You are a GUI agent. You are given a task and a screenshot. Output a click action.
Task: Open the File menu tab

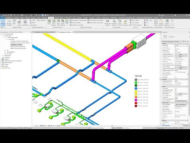point(2,17)
